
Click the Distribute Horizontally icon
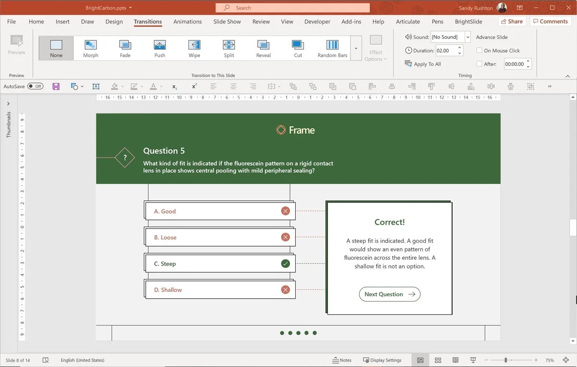(490, 86)
